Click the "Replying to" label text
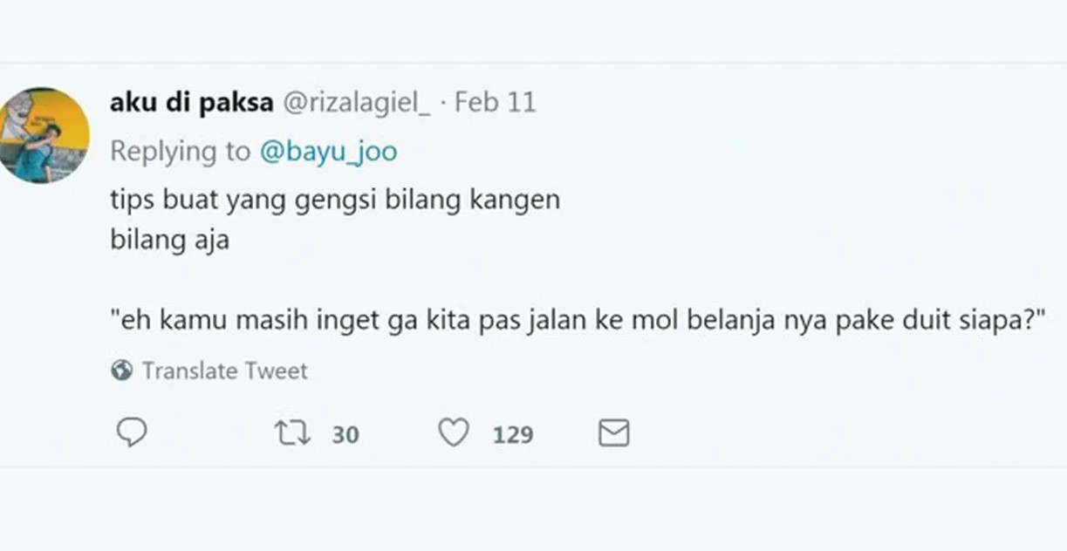This screenshot has width=1067, height=551. pyautogui.click(x=180, y=152)
